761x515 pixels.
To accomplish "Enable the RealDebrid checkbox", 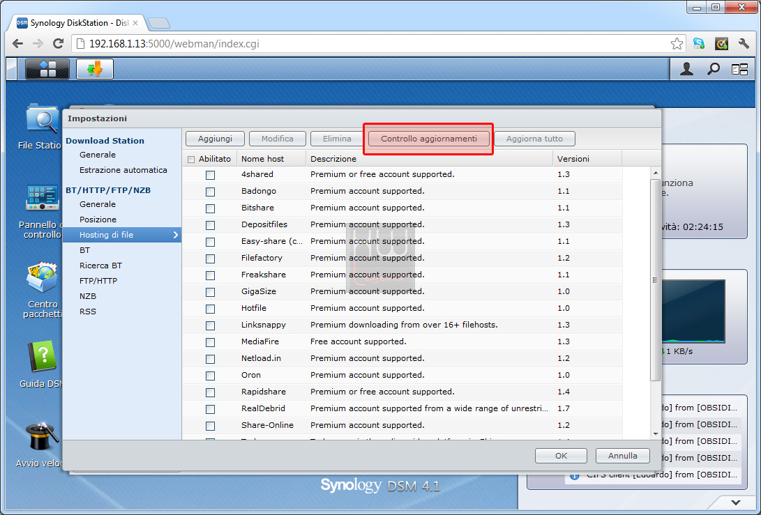I will click(210, 409).
